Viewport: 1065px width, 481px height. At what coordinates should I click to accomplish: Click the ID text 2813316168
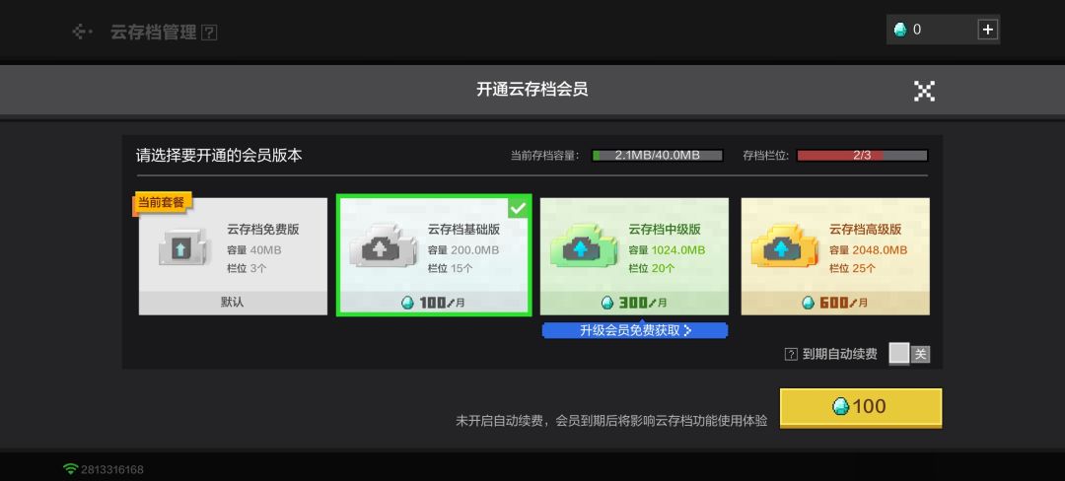[112, 469]
